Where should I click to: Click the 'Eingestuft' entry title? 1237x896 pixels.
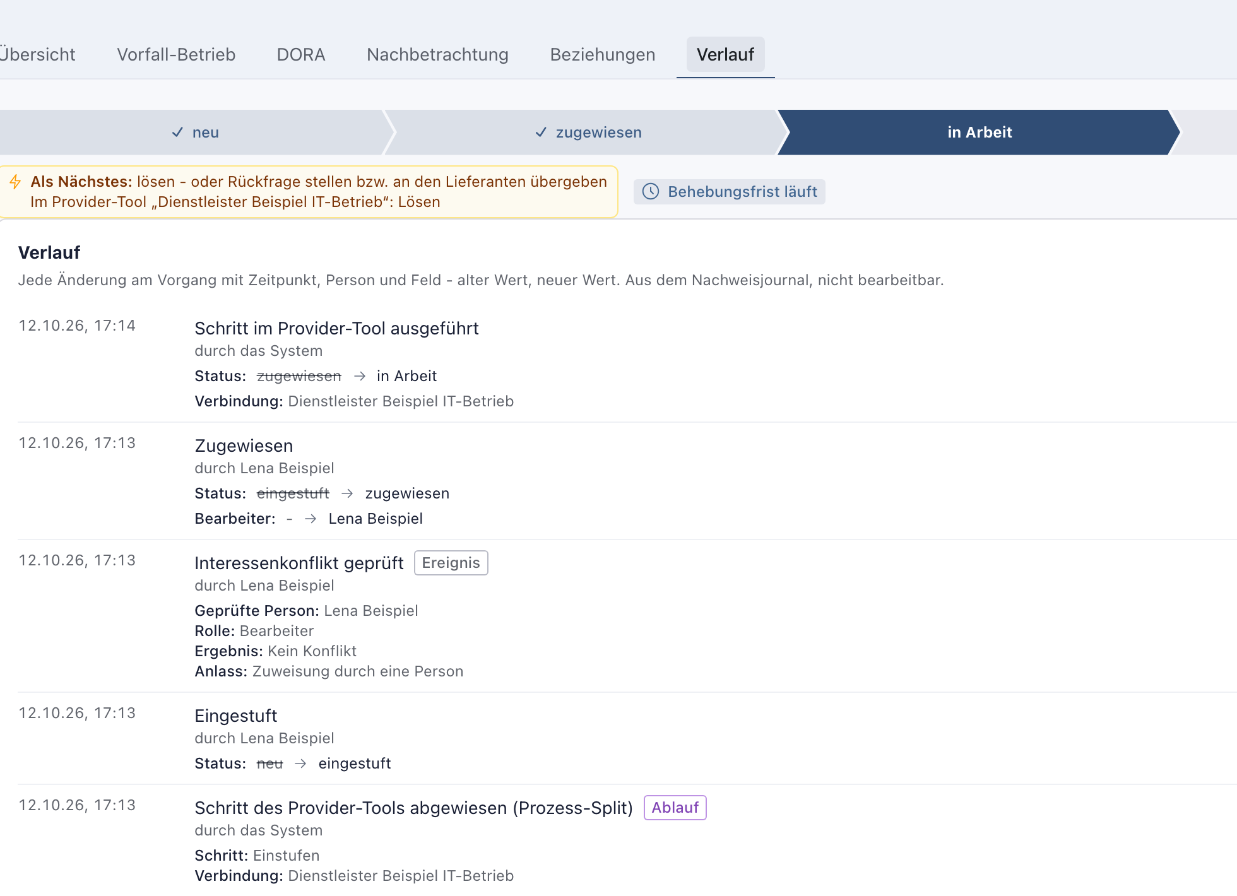point(236,716)
